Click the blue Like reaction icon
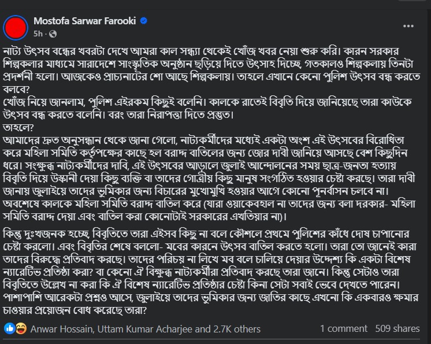Screen dimensions: 431x344 (x=10, y=328)
